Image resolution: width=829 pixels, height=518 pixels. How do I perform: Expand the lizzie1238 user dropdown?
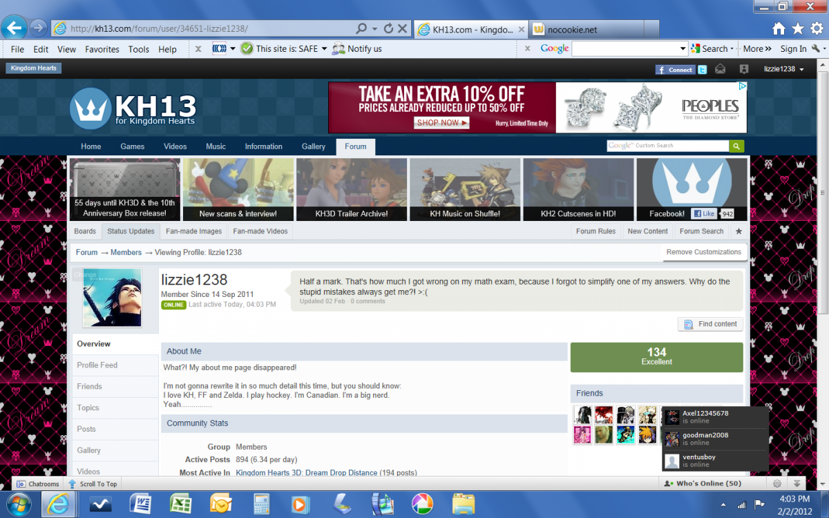point(783,69)
